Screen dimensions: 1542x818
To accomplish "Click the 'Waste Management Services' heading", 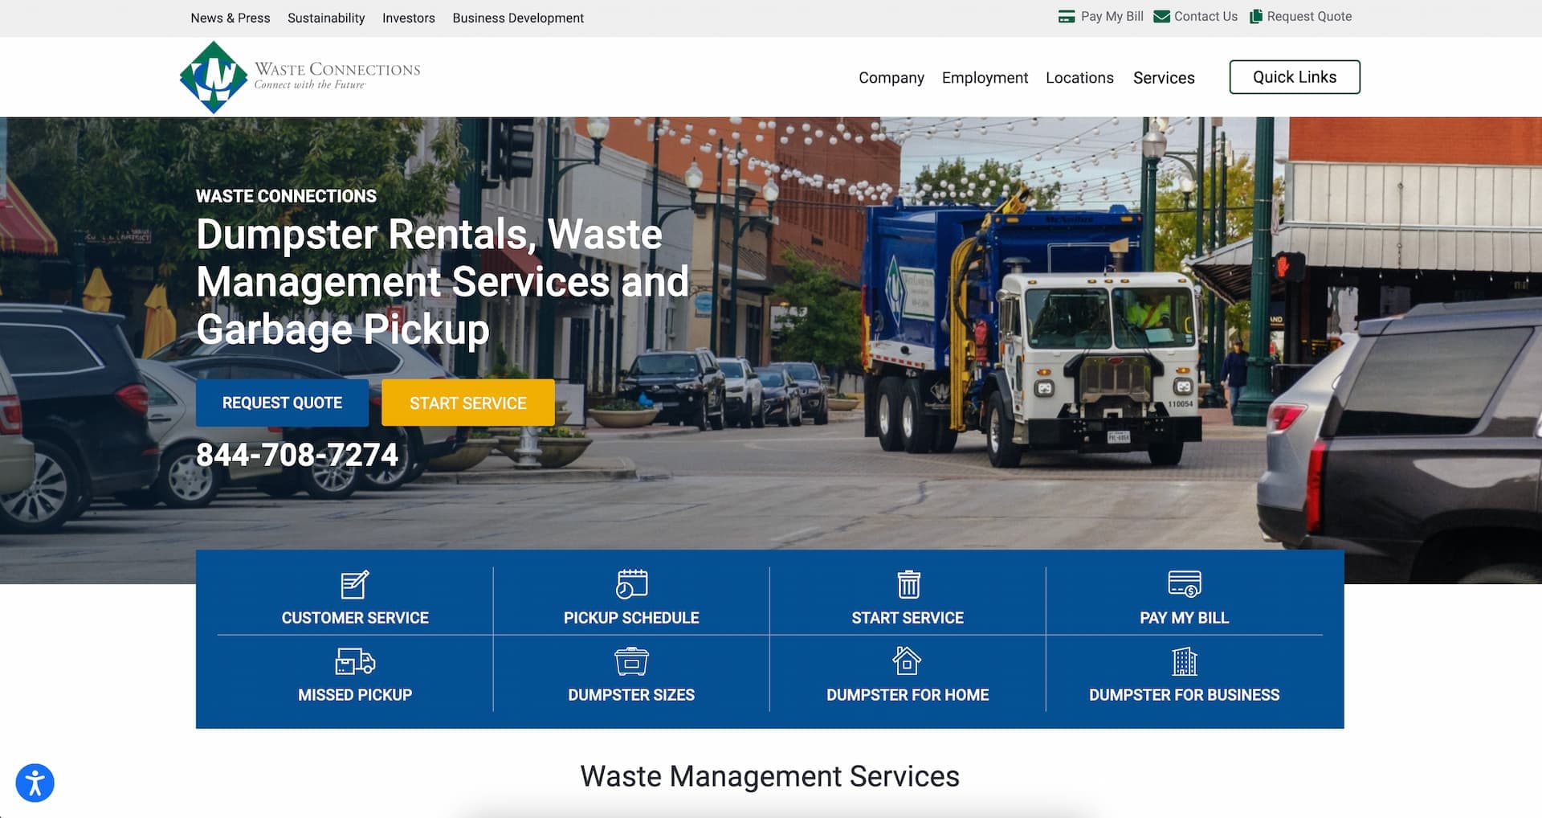I will (x=770, y=776).
